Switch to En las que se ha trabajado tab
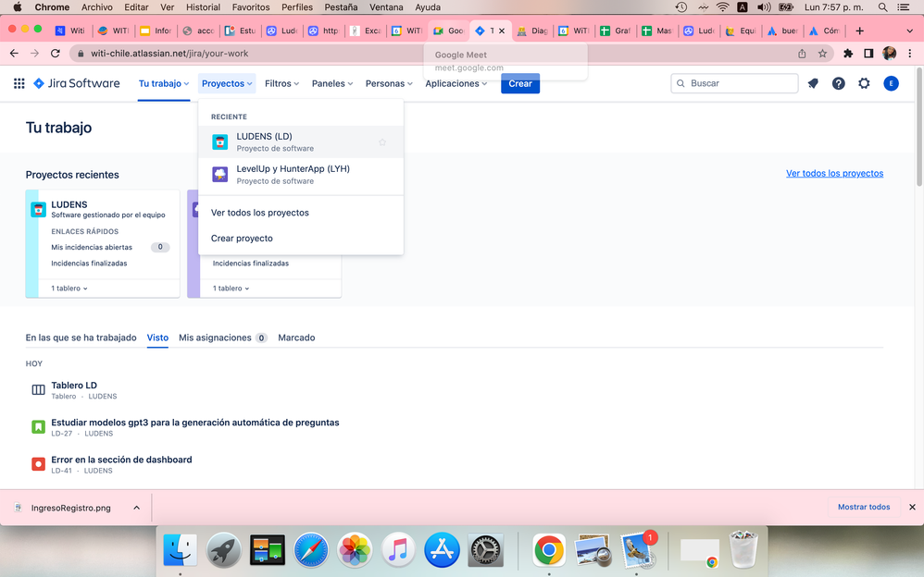 coord(81,338)
